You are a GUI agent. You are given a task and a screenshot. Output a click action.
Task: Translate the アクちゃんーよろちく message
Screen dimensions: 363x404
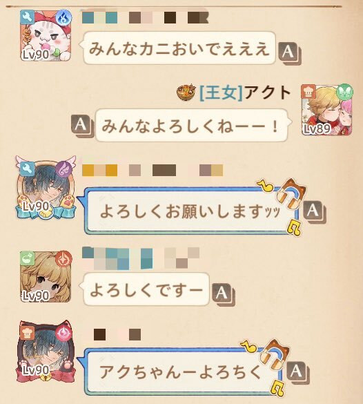297,372
